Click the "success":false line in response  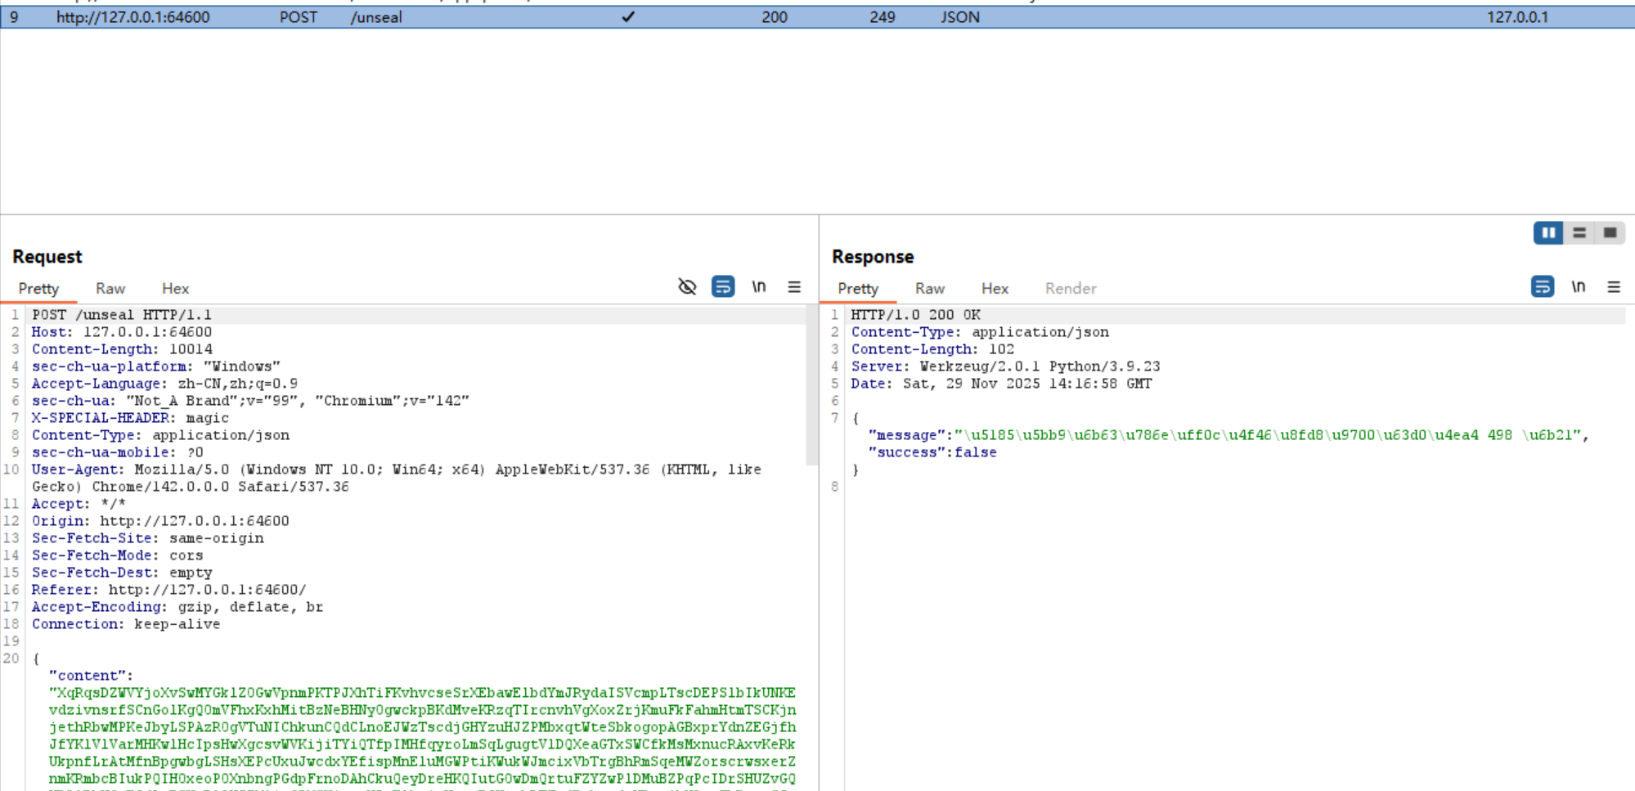pos(932,452)
